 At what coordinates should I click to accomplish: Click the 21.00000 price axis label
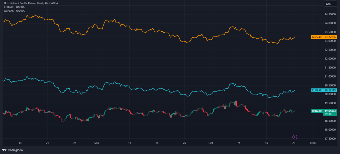(330, 77)
